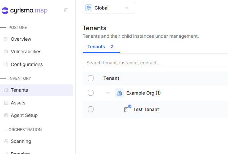
Task: Click the tenants count badge 2
Action: click(x=112, y=47)
